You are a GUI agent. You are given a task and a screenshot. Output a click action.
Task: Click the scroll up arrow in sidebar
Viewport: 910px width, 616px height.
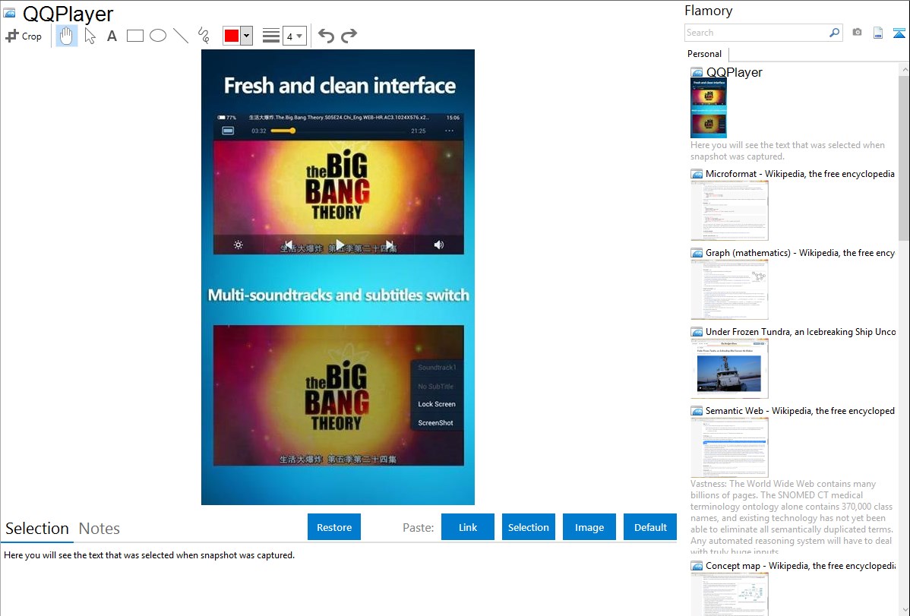[905, 69]
